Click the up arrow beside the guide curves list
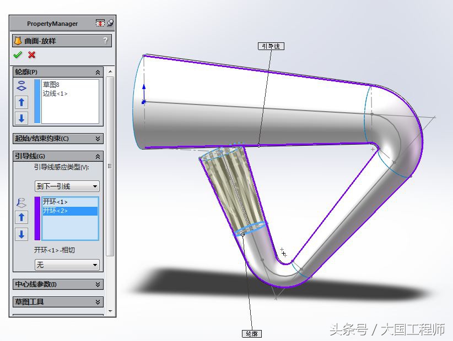The height and width of the screenshot is (341, 453). (x=21, y=217)
